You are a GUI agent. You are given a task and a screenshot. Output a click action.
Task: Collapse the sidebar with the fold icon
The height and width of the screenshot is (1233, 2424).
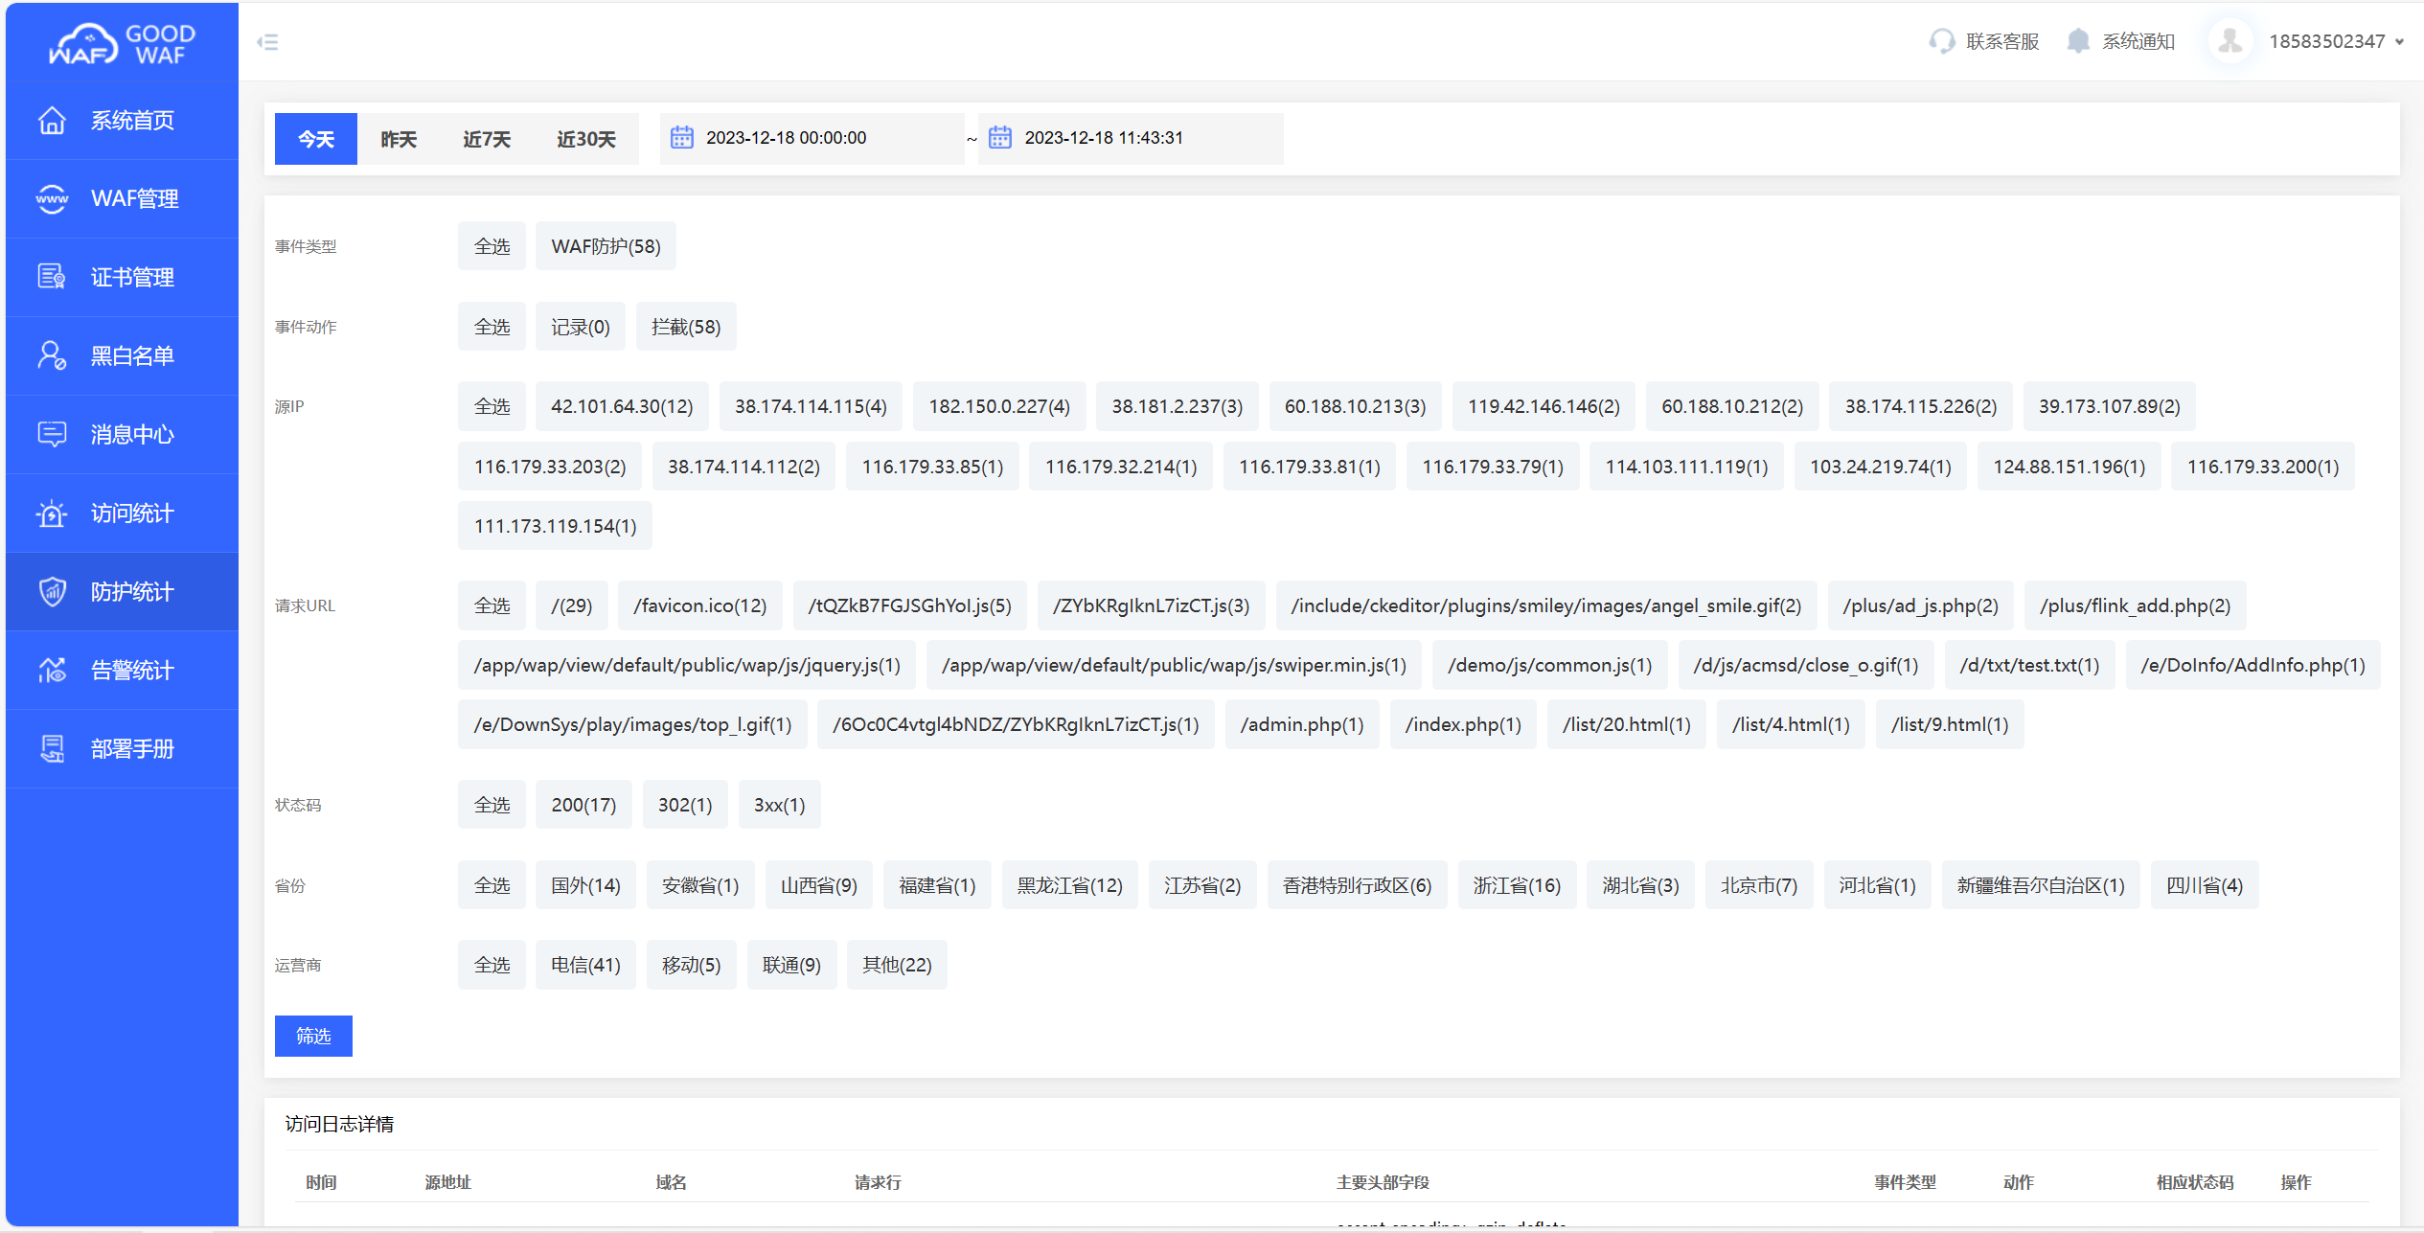pos(267,42)
